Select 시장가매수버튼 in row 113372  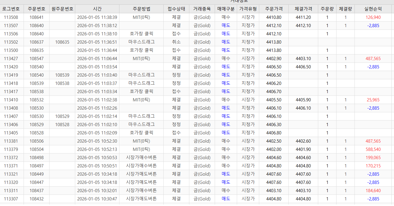tap(141, 158)
